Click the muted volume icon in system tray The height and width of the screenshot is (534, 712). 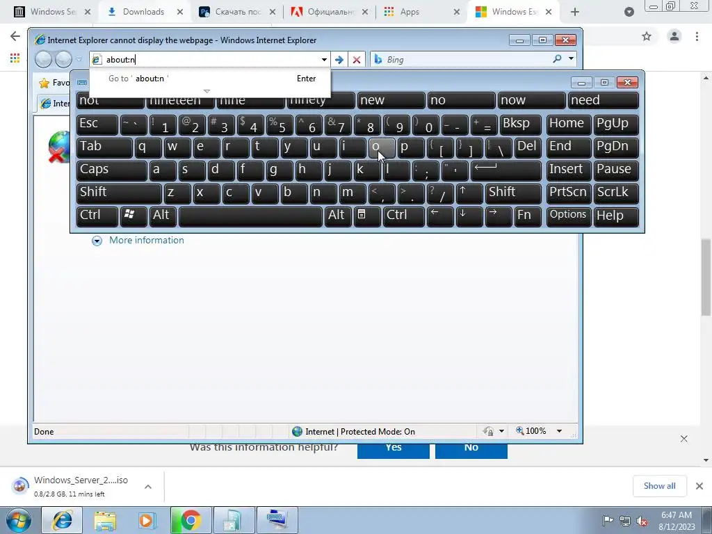click(642, 521)
